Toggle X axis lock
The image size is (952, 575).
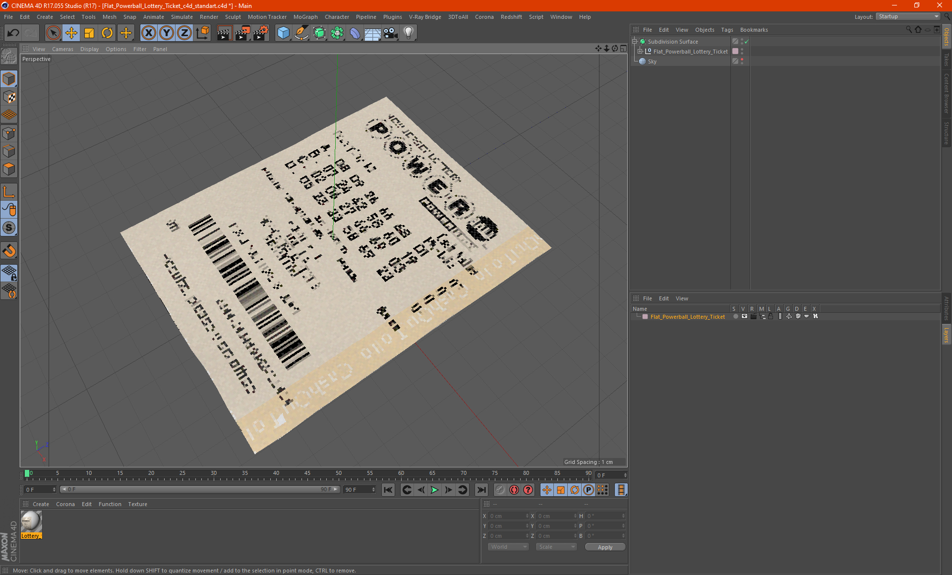[148, 33]
